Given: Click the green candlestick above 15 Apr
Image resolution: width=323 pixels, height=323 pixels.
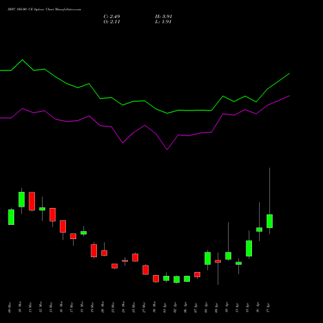Looking at the screenshot, I should coord(249,248).
